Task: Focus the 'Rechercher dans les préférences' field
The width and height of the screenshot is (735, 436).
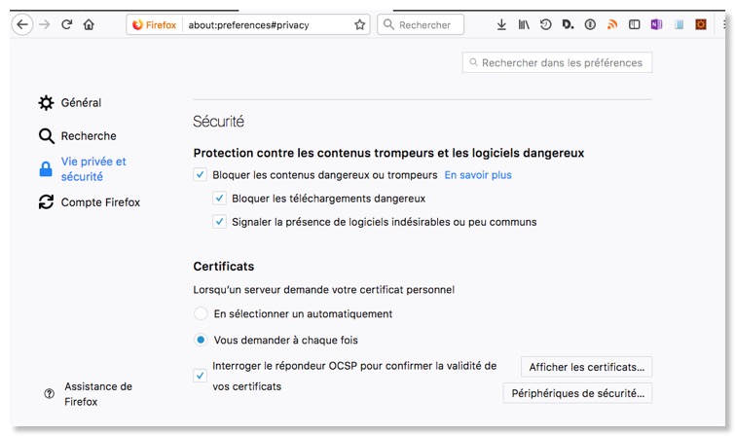Action: [x=558, y=63]
